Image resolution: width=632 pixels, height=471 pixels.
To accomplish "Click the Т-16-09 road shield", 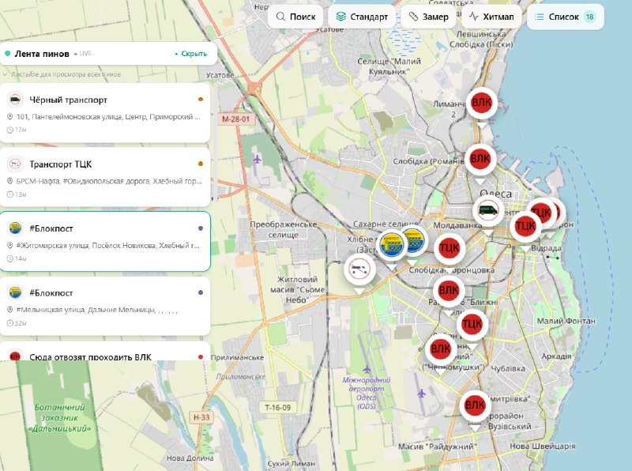I will pyautogui.click(x=278, y=407).
